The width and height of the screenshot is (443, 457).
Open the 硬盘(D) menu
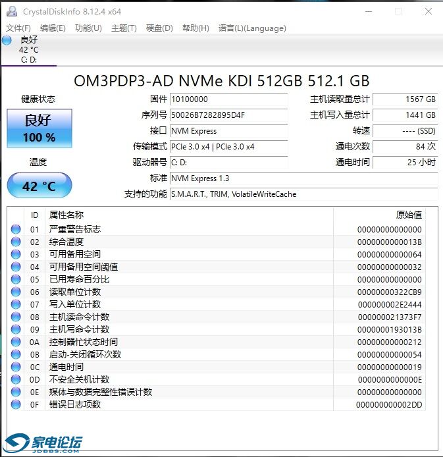[159, 28]
